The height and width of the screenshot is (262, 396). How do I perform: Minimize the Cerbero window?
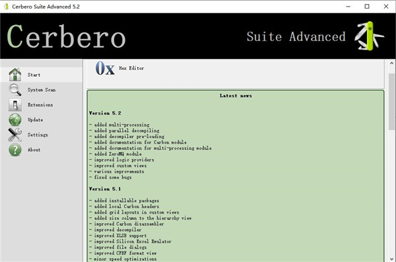(x=348, y=7)
